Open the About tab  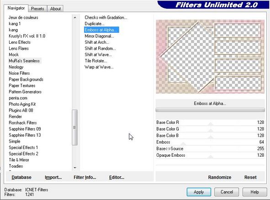(55, 9)
